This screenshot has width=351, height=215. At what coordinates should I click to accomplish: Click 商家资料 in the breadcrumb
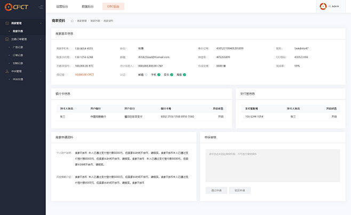[108, 21]
